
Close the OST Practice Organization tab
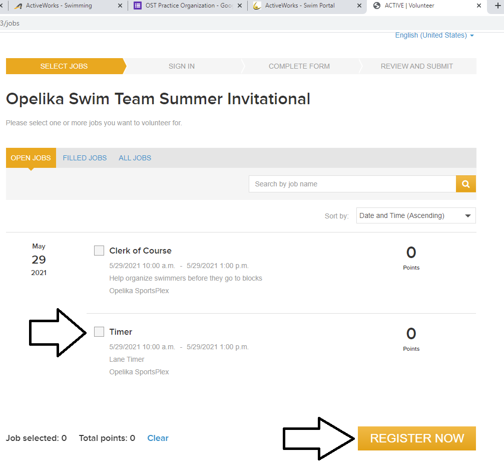(x=239, y=6)
